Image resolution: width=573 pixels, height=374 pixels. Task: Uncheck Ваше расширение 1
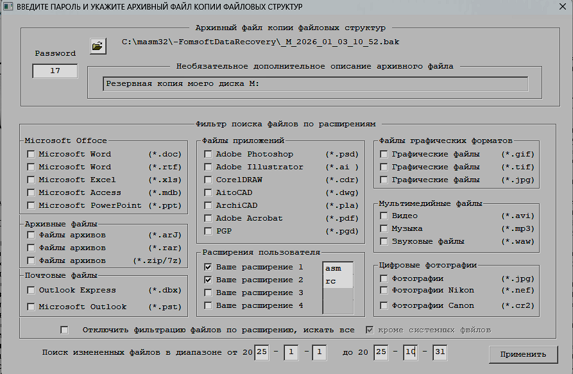[x=207, y=267]
